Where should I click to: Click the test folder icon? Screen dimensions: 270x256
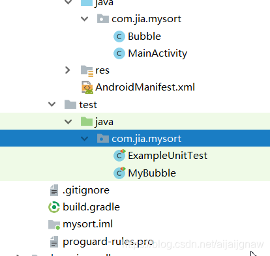click(x=70, y=104)
